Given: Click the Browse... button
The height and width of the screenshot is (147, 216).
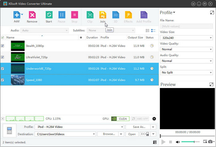Looking at the screenshot, I should click(108, 134).
